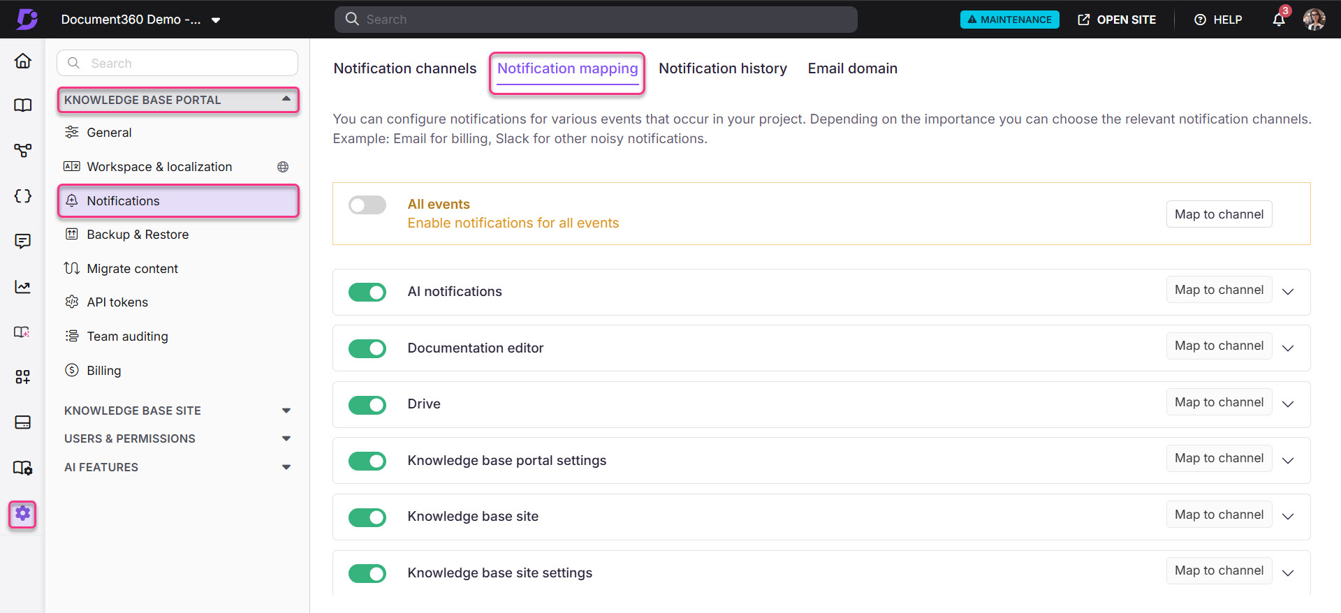Viewport: 1341px width, 613px height.
Task: Click the magnifier icon in top search bar
Action: point(352,19)
